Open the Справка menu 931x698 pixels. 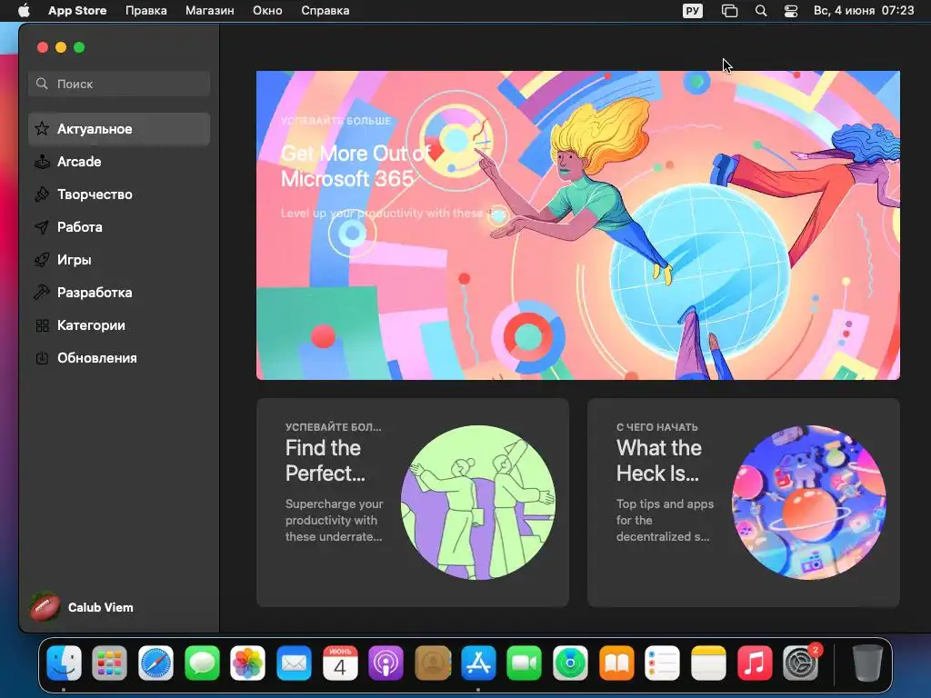tap(325, 11)
